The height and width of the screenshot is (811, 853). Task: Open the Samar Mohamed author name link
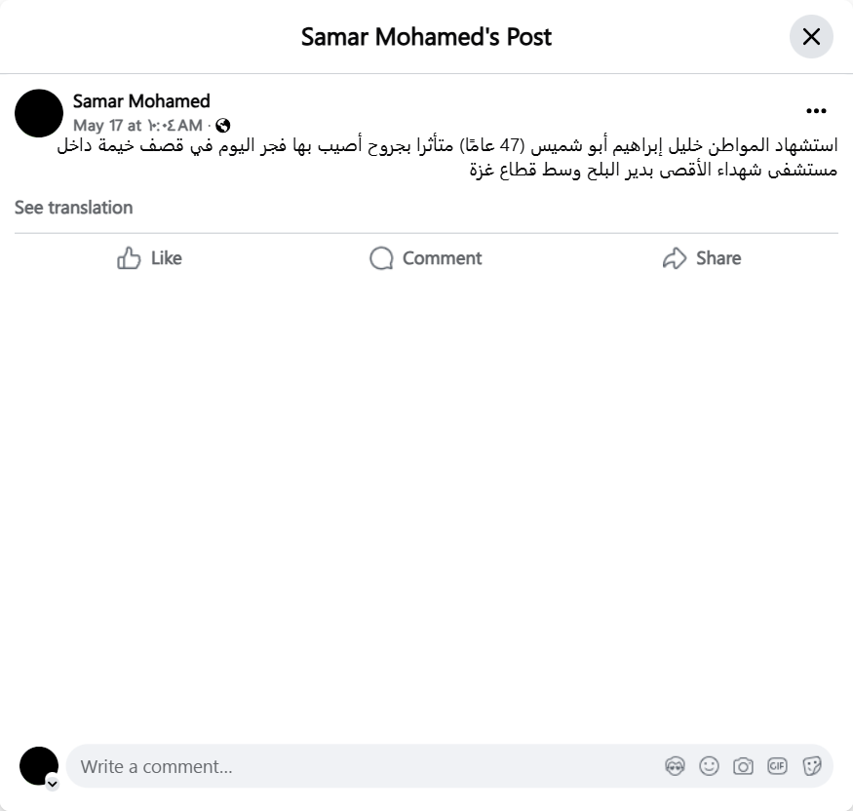(141, 101)
